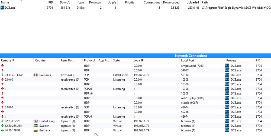This screenshot has width=271, height=136.
Task: Click the local port empowerid (7080)
Action: [192, 66]
